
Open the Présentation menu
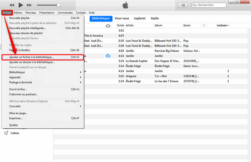47,13
